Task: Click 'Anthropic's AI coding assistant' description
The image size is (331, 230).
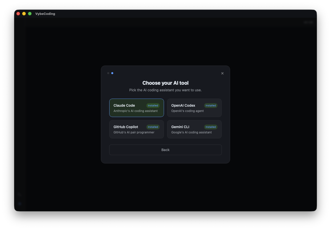Action: pos(135,111)
